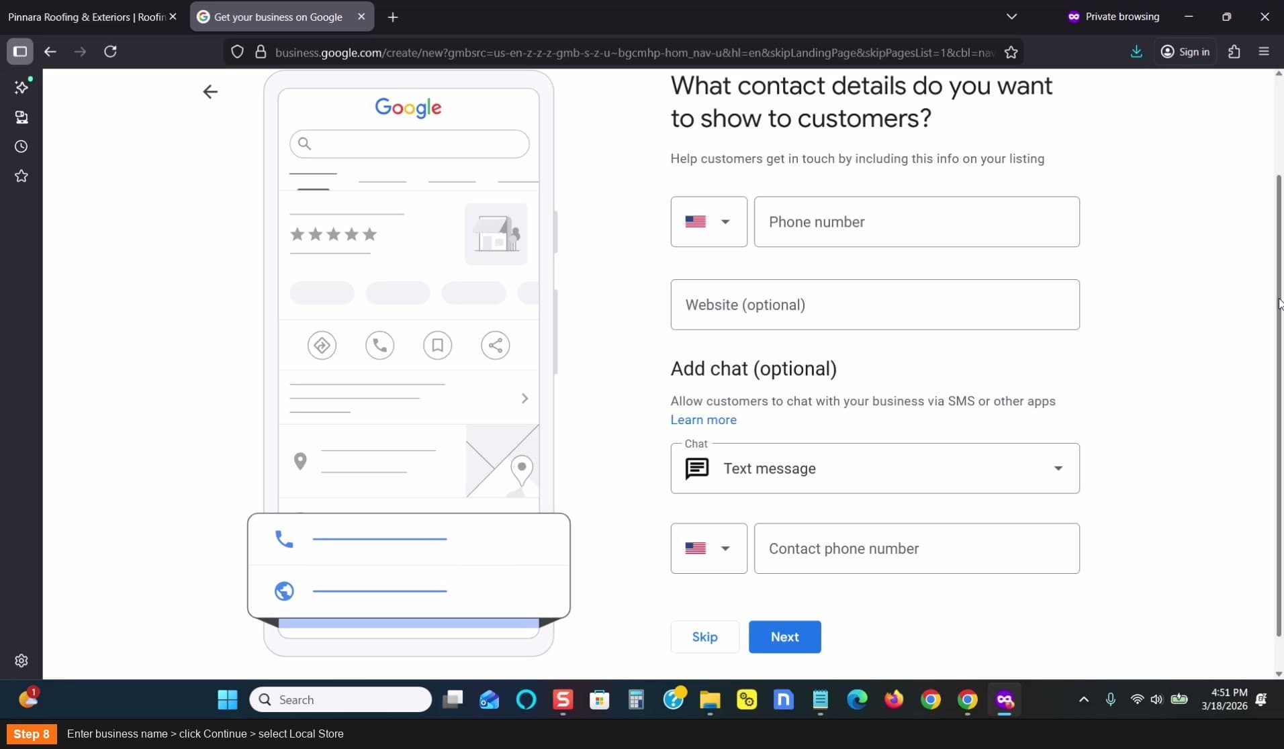
Task: Click the Learn more link
Action: (703, 420)
